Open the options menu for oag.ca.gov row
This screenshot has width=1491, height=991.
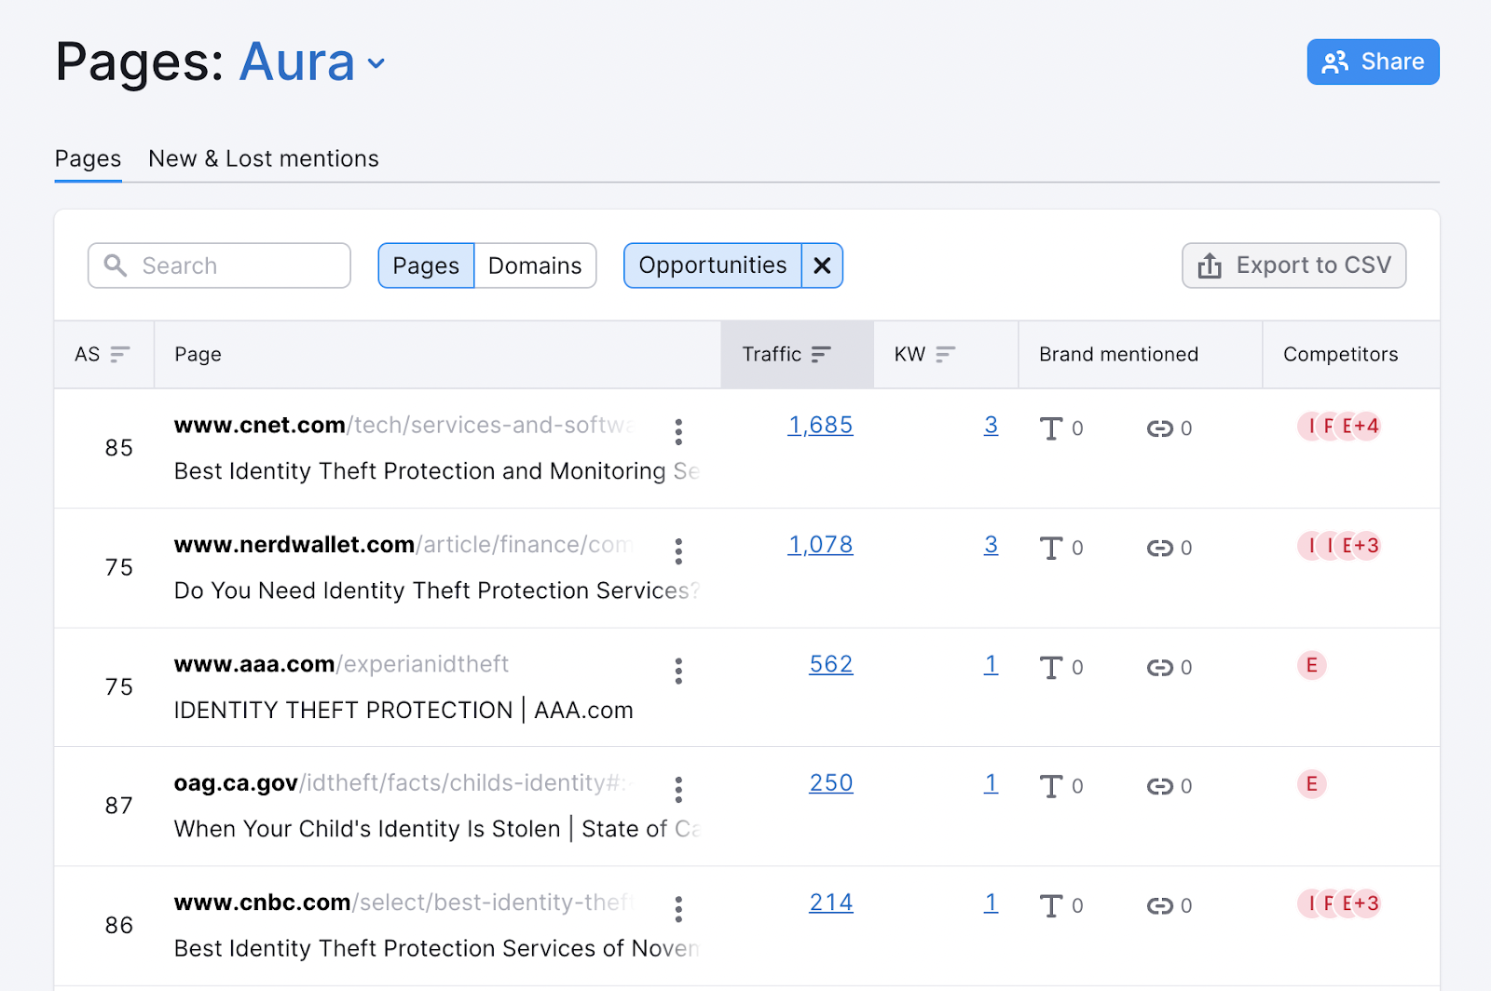pyautogui.click(x=678, y=790)
